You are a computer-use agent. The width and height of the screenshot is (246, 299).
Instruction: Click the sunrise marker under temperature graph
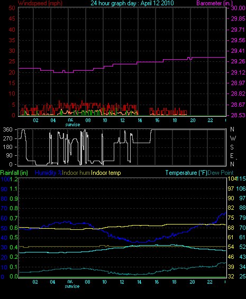pos(72,286)
